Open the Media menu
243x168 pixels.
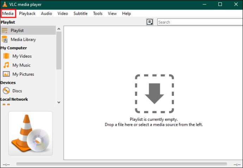pos(8,13)
